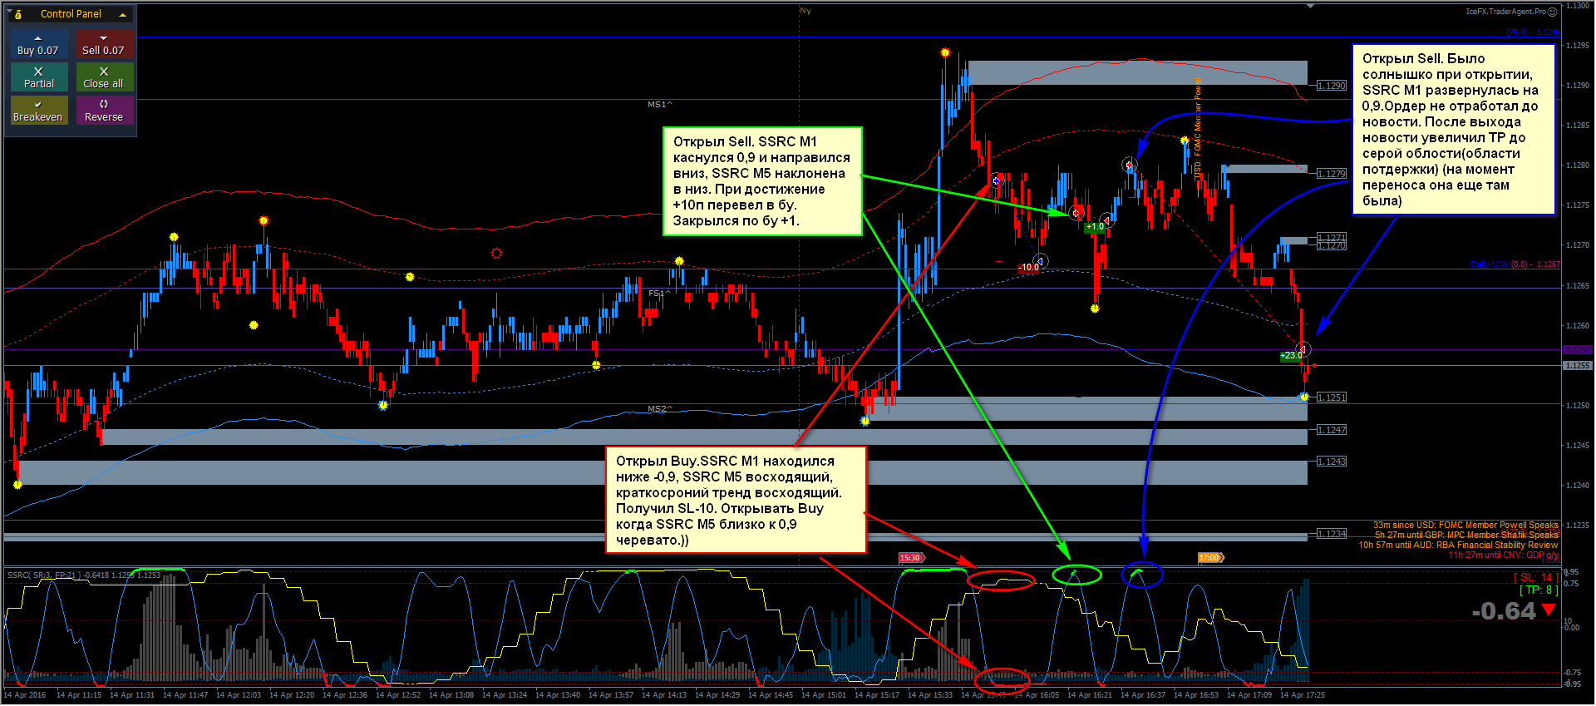The height and width of the screenshot is (706, 1596).
Task: Click the sun marker at the chart's highest peak
Action: click(x=945, y=53)
